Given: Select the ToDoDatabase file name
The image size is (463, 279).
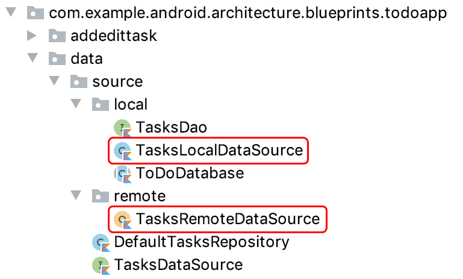Looking at the screenshot, I should point(190,174).
